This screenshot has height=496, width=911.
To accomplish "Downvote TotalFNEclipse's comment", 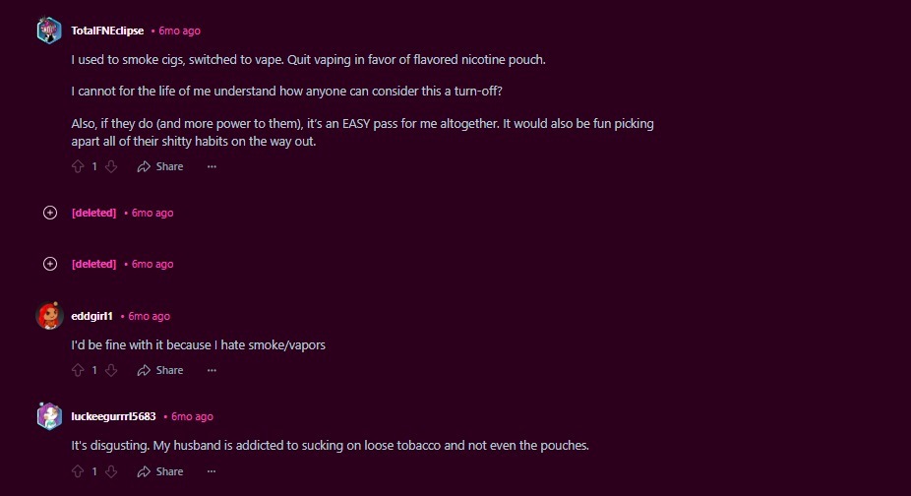I will pyautogui.click(x=111, y=167).
